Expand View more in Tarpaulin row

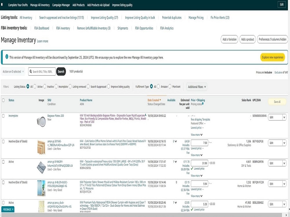(x=197, y=176)
